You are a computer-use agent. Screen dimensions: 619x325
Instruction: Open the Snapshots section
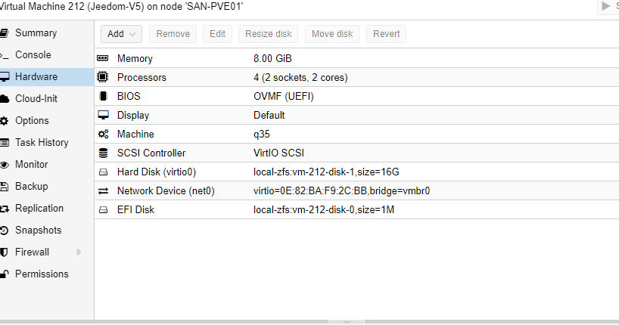pyautogui.click(x=39, y=231)
